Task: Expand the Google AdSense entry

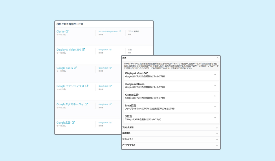Action: coord(215,85)
